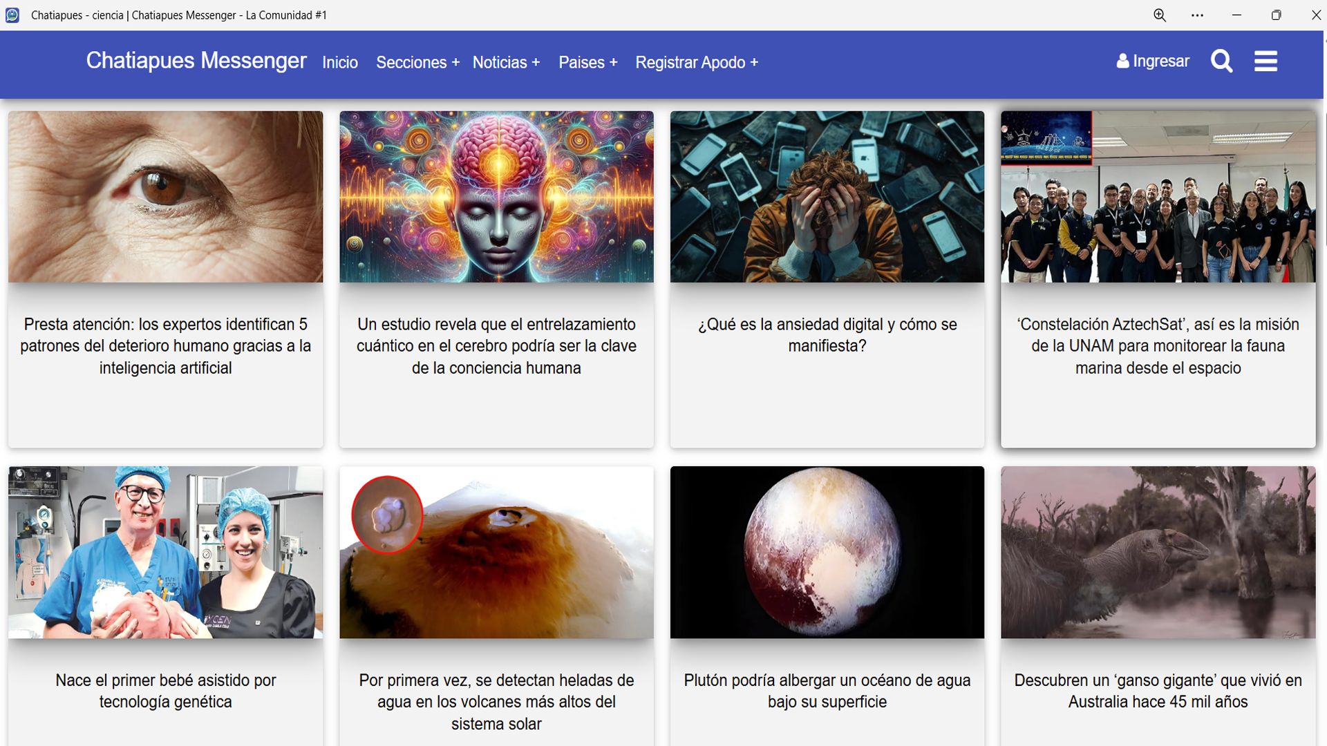The image size is (1327, 746).
Task: Click the Chatiapues Messenger site title
Action: (196, 61)
